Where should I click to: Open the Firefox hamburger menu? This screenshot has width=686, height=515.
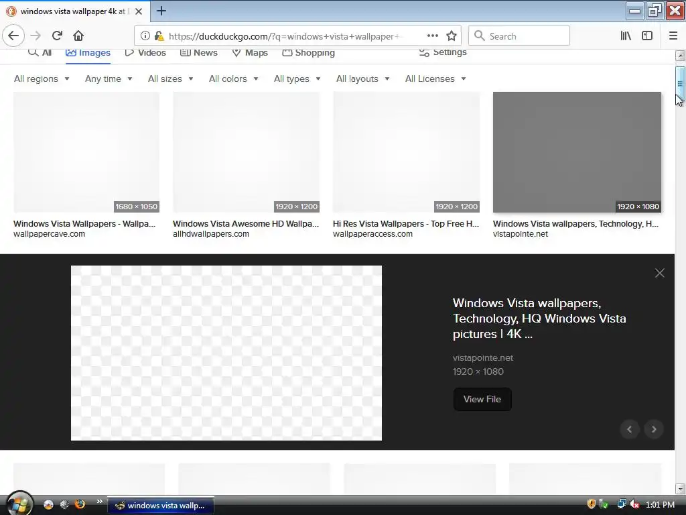tap(673, 36)
